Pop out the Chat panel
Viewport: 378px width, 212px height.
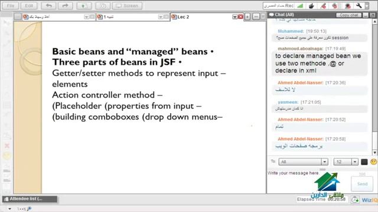point(373,15)
